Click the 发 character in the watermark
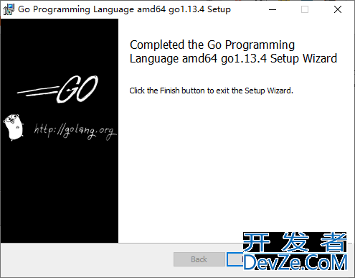Viewport: 355px width, 278px height. 295,242
